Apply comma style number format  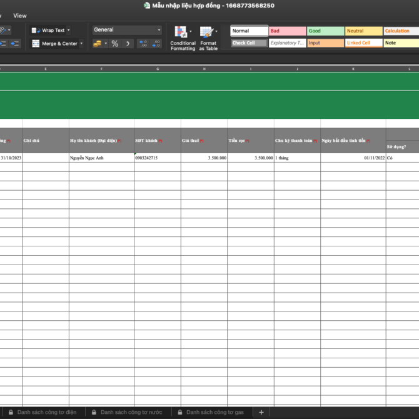pyautogui.click(x=128, y=44)
